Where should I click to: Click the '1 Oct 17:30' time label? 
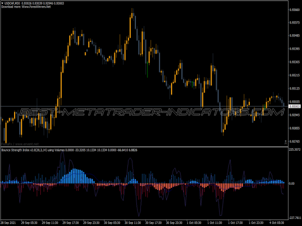click(236, 223)
